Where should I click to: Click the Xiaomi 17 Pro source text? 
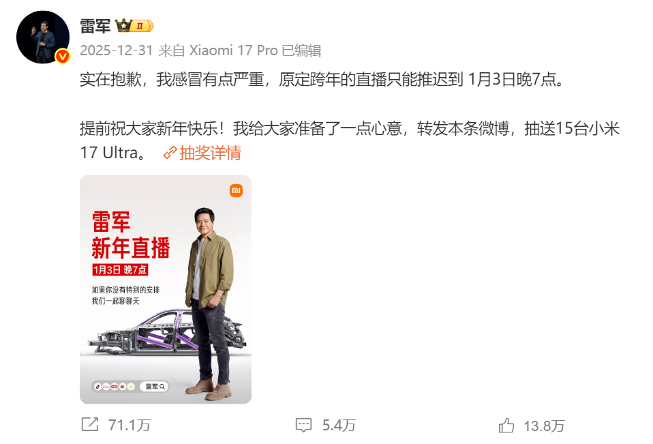coord(233,50)
